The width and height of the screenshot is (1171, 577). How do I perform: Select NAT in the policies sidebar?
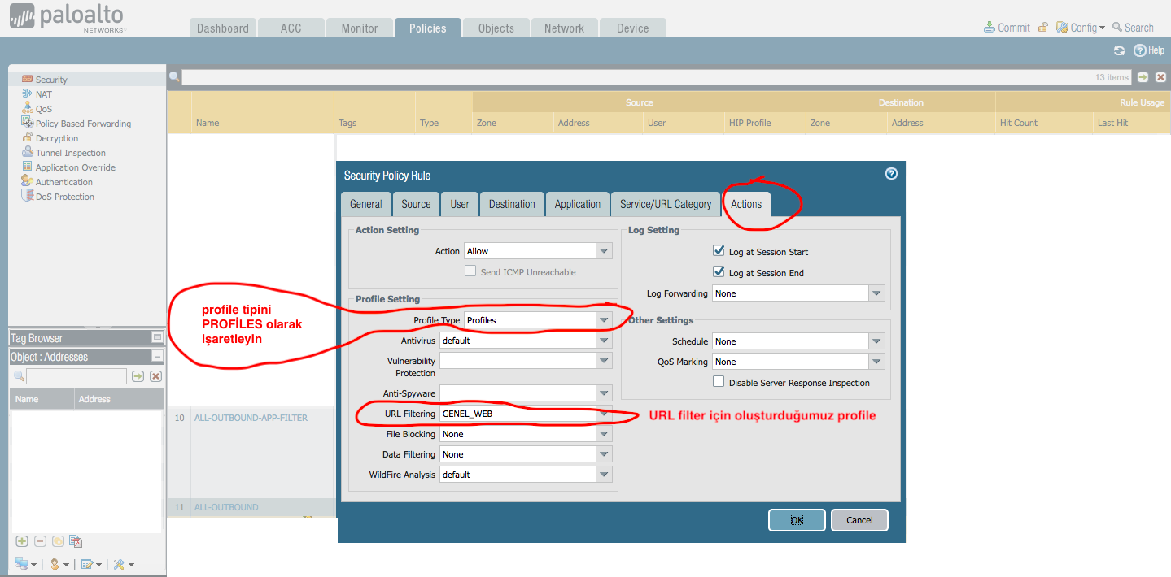(x=44, y=94)
